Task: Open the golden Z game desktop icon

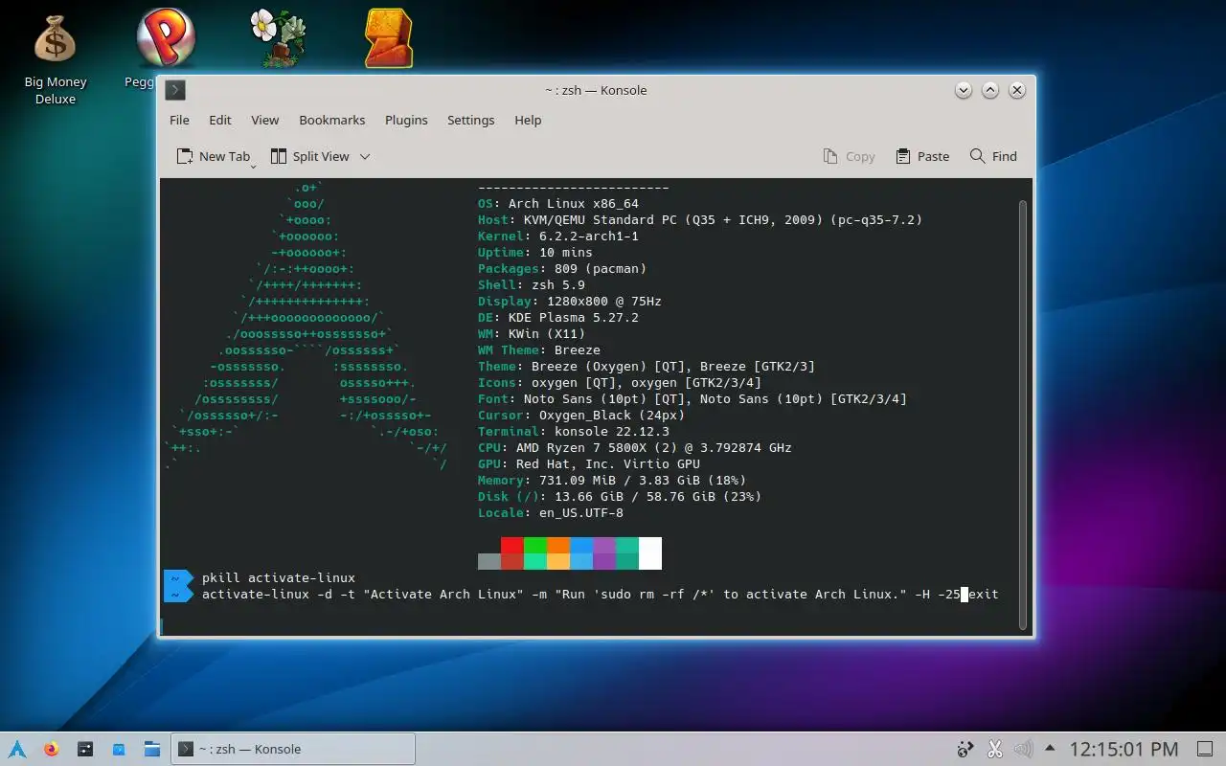Action: 389,38
